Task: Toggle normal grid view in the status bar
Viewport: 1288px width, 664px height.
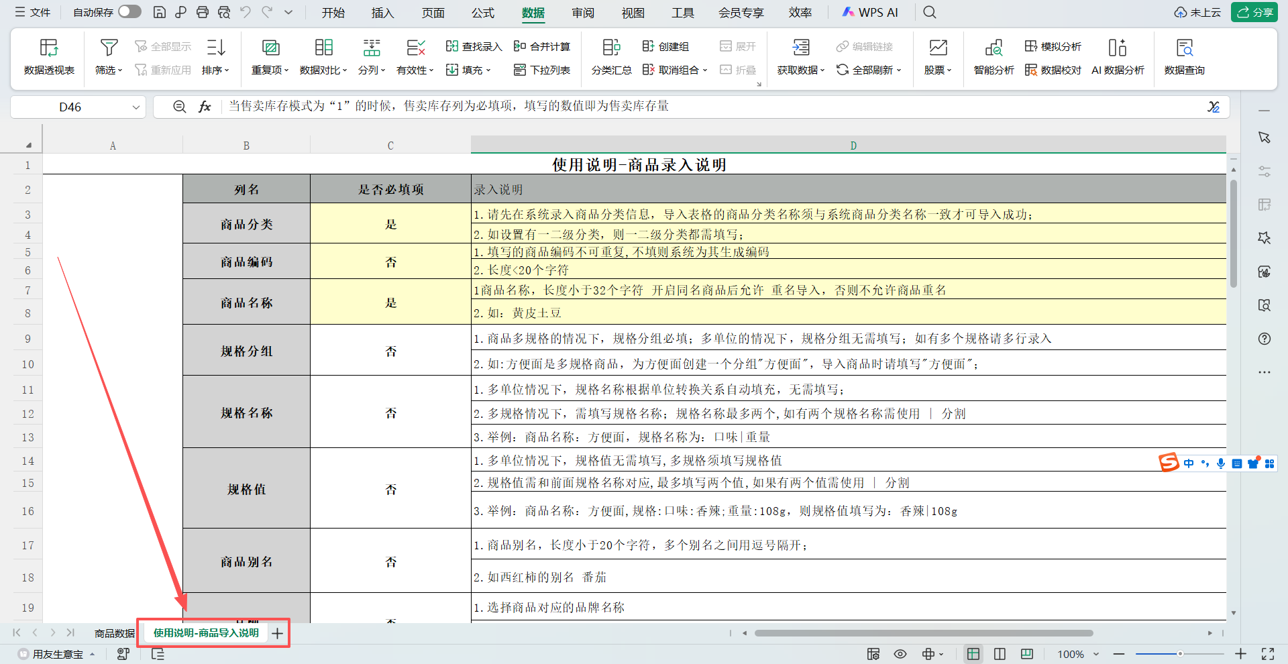Action: (973, 654)
